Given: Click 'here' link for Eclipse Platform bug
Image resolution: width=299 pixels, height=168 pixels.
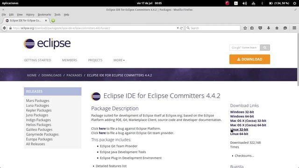Looking at the screenshot, I should point(102,129).
